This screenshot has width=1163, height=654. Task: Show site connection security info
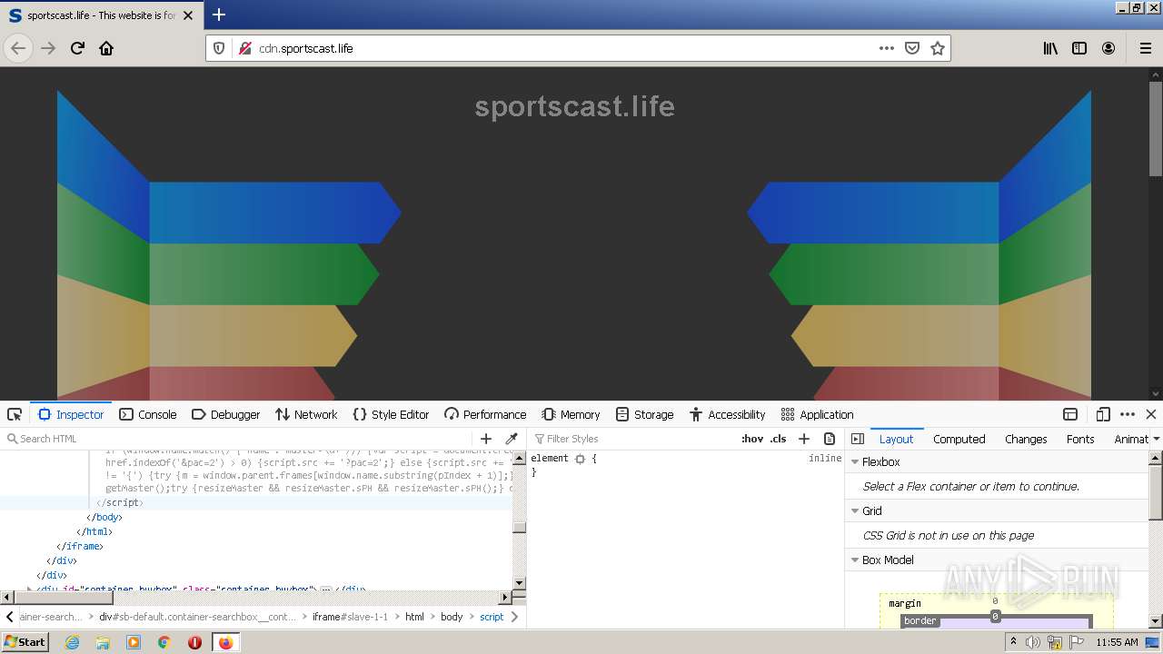244,48
